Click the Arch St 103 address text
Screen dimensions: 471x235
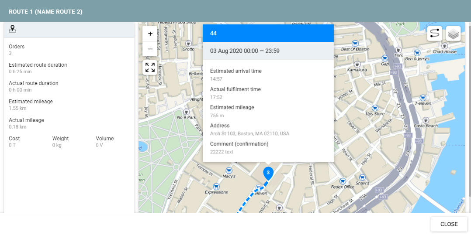pyautogui.click(x=249, y=134)
